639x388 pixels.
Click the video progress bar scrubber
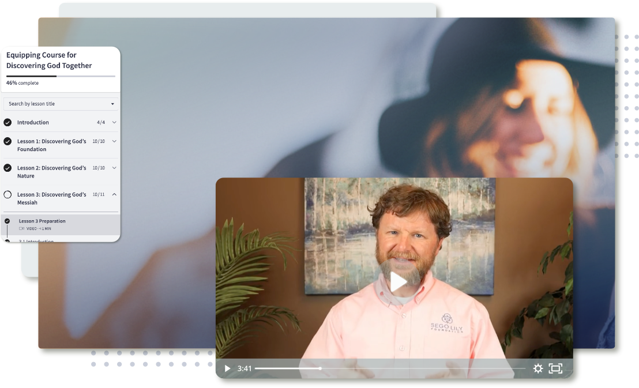tap(320, 368)
